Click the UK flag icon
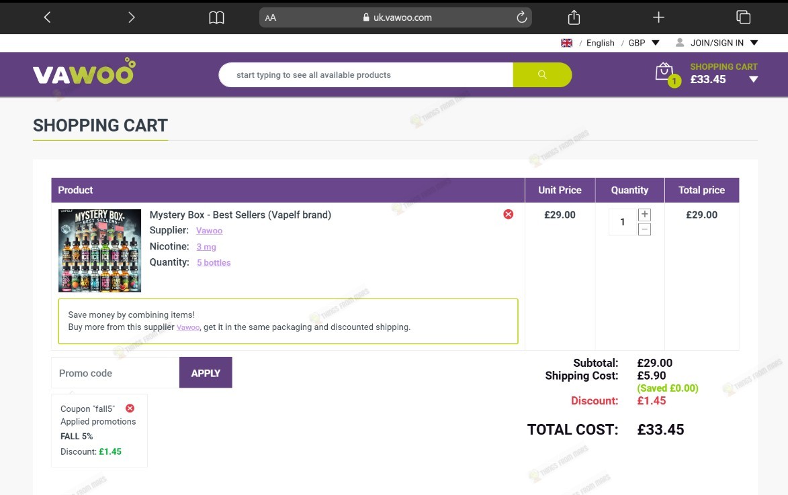This screenshot has width=788, height=495. click(x=566, y=43)
